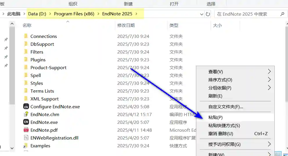Sort files by the 修改日期 column header
288x156 pixels.
click(126, 25)
